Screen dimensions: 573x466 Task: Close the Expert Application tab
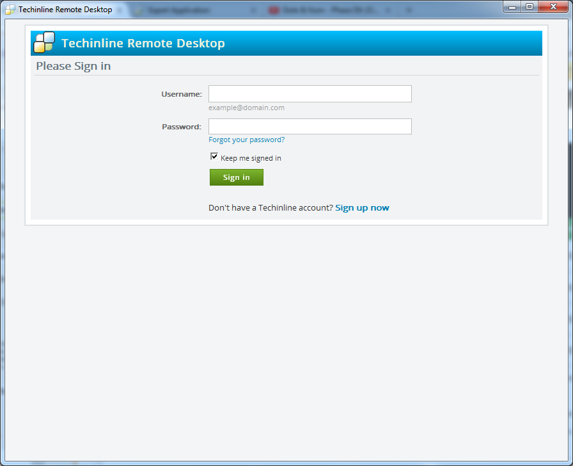pos(254,10)
